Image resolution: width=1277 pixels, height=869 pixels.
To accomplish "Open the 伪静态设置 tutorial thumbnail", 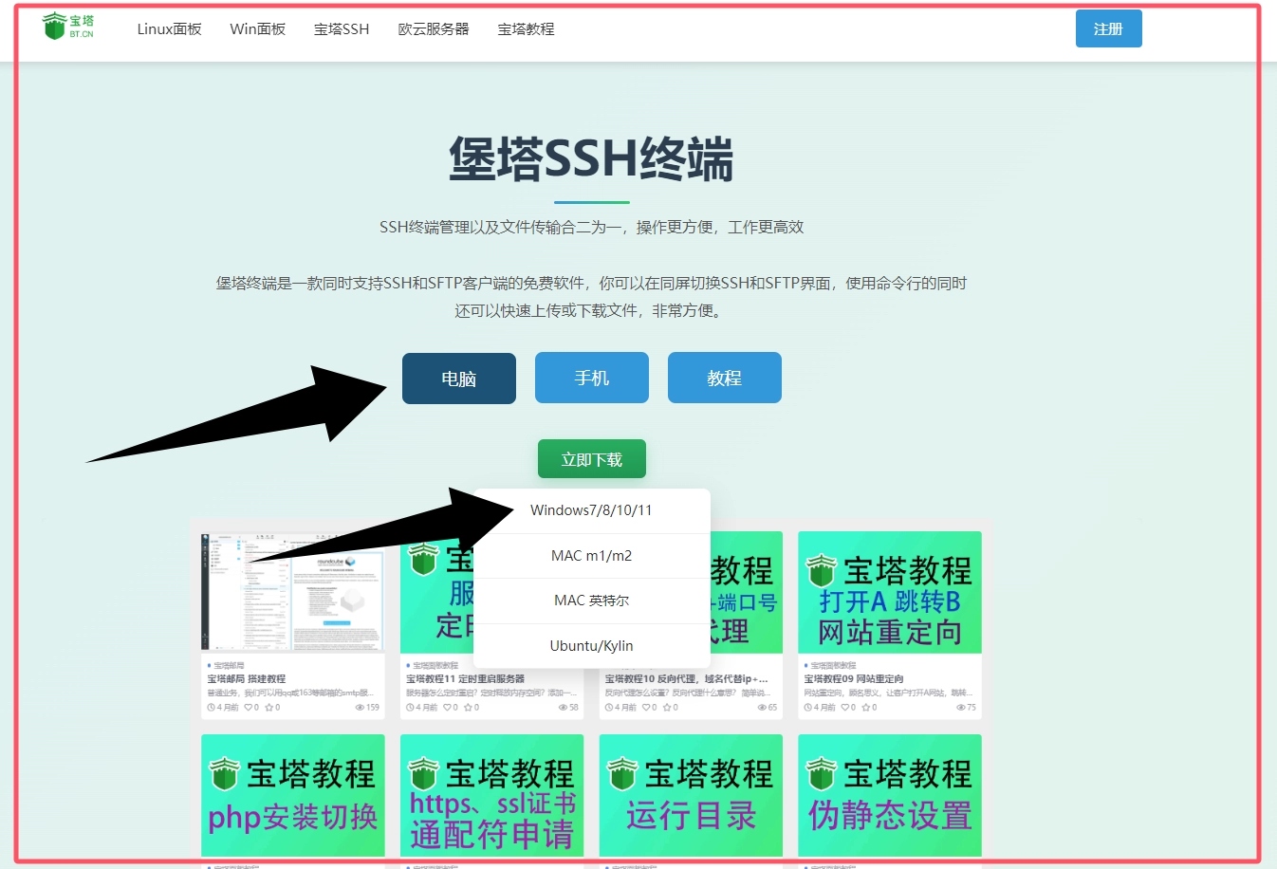I will 890,795.
